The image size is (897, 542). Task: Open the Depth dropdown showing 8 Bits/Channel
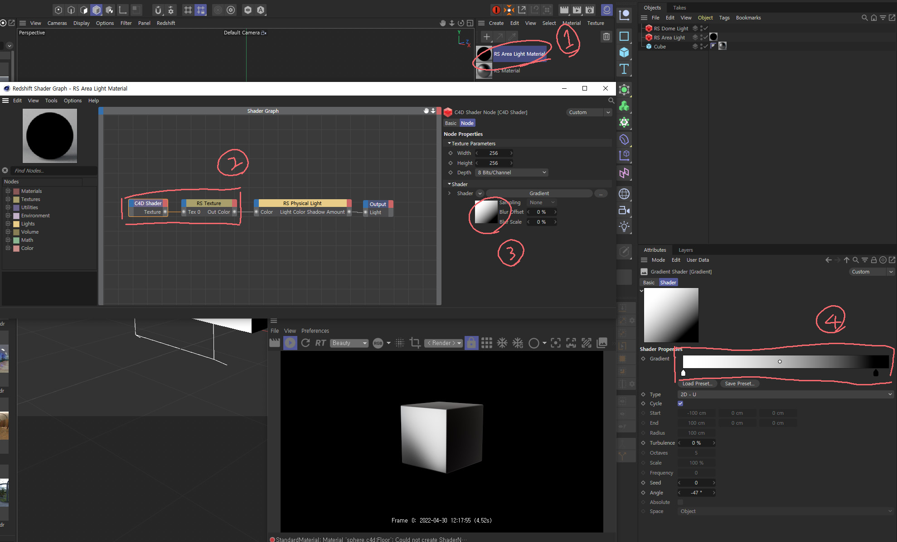(511, 173)
